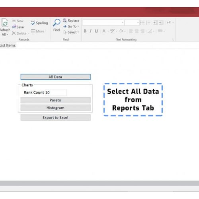Click the alternate row color icon

click(x=150, y=31)
